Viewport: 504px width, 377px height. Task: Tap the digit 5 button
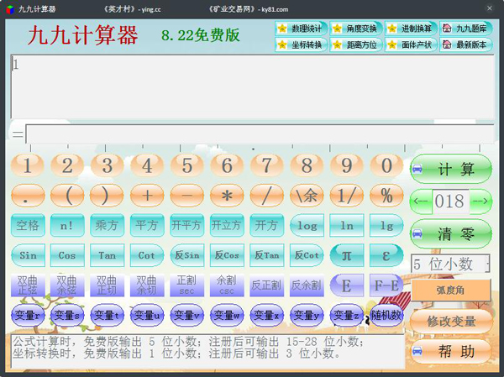tap(187, 165)
